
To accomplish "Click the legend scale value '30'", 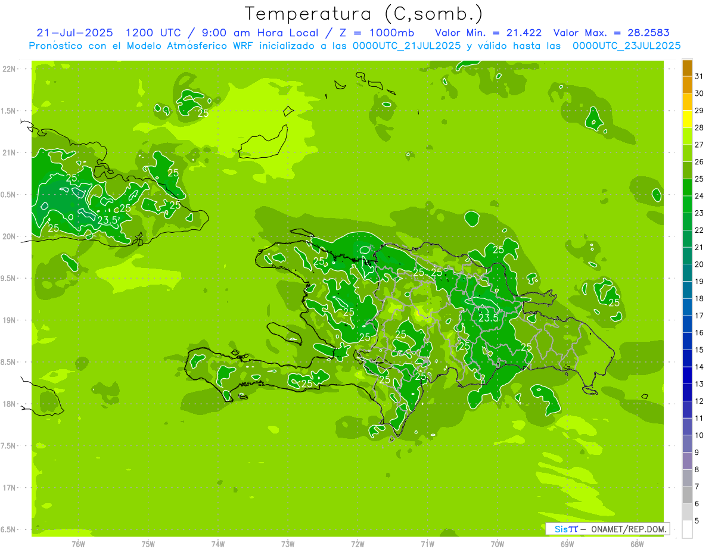I will point(700,93).
